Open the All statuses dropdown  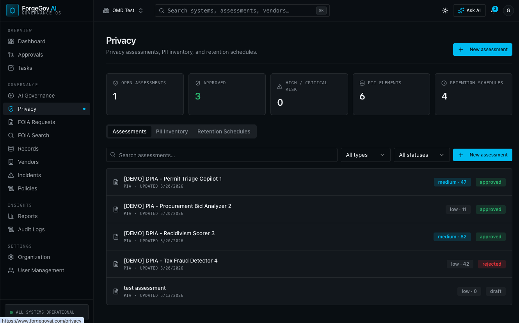(x=422, y=155)
